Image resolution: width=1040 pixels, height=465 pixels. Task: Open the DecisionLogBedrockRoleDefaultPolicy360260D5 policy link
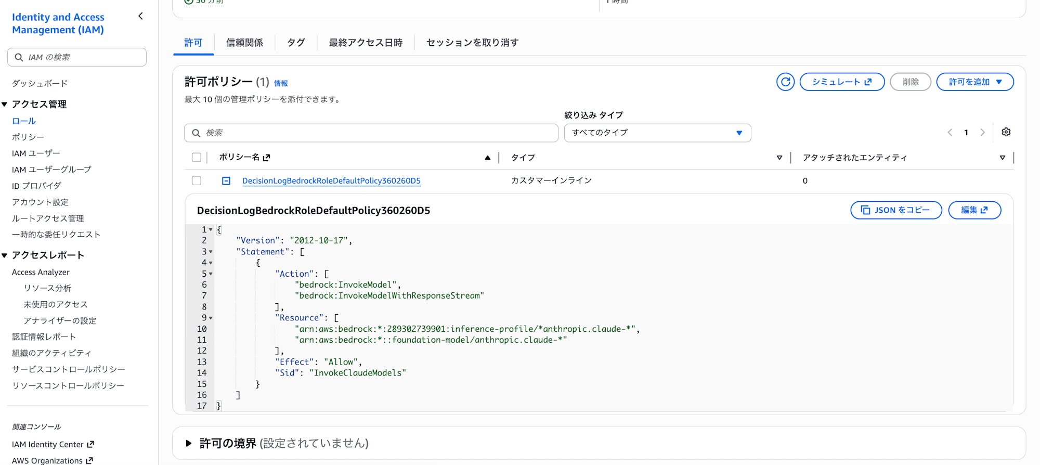[331, 180]
